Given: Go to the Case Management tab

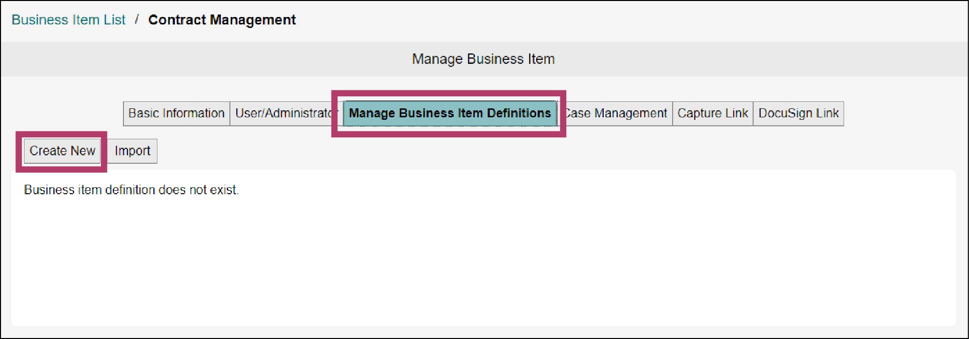Looking at the screenshot, I should [x=618, y=113].
